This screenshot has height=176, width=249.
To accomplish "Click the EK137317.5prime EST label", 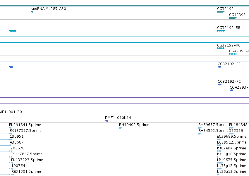I will tap(25, 131).
